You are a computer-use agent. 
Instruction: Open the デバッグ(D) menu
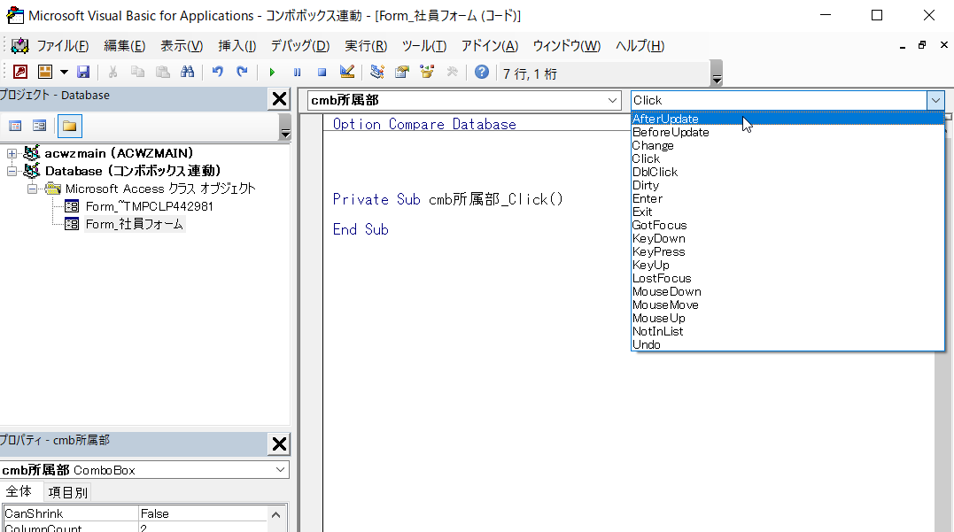tap(300, 46)
